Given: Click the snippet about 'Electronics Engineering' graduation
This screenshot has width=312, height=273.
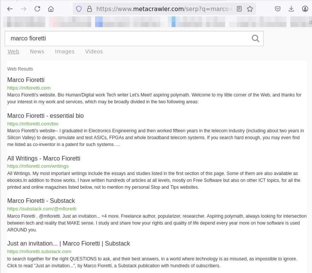Looking at the screenshot, I should click(x=155, y=138).
